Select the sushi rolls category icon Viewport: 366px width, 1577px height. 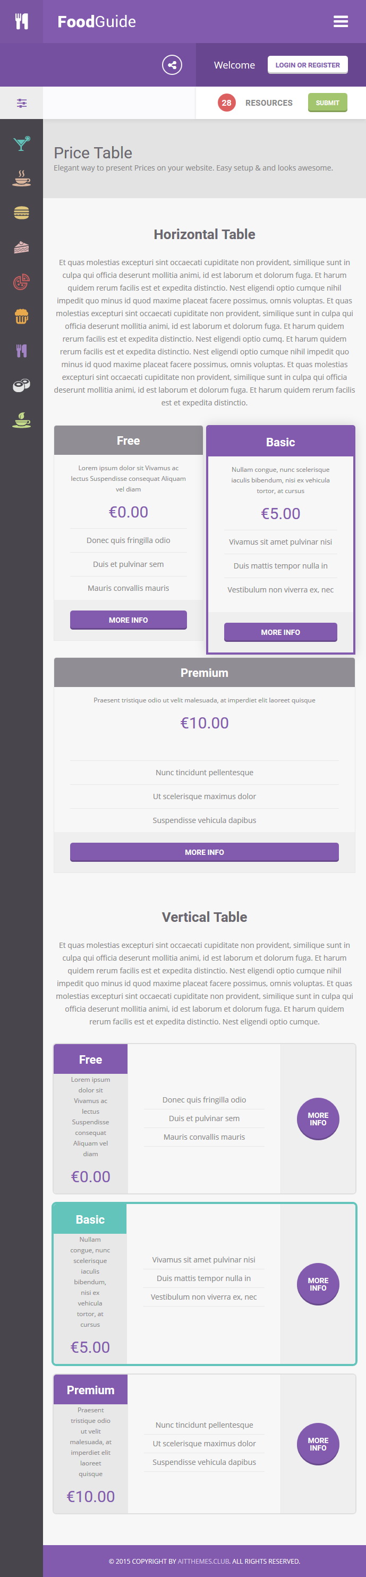coord(21,386)
